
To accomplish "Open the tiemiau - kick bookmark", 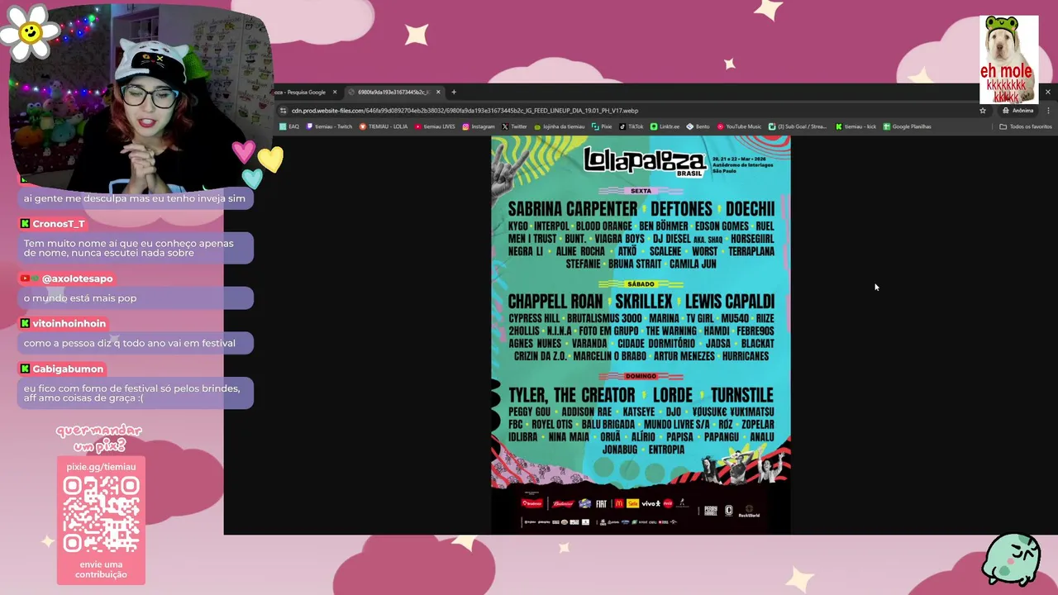I will pos(855,126).
